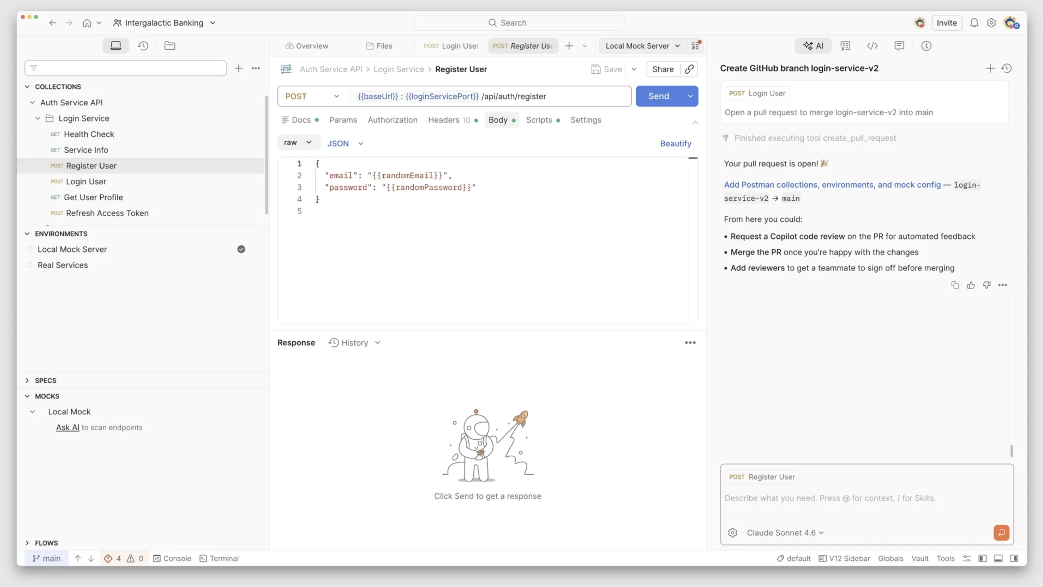
Task: Open environment variables quick look icon
Action: click(x=696, y=46)
